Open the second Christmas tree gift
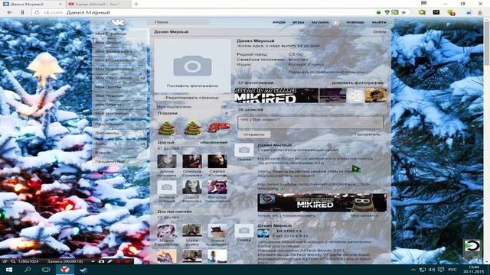 tap(192, 128)
